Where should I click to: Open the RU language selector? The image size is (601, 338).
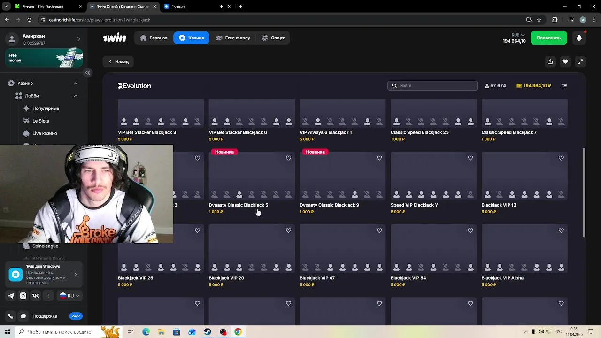(69, 296)
